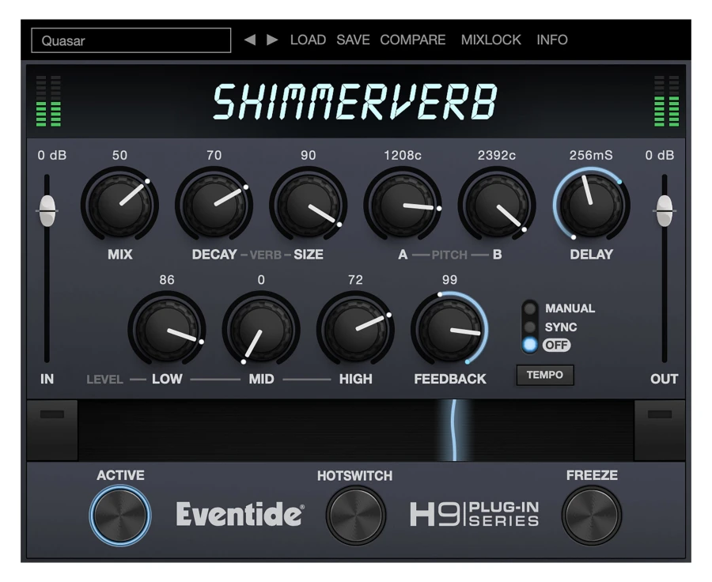Click the DECAY knob
The width and height of the screenshot is (712, 582).
pyautogui.click(x=214, y=205)
